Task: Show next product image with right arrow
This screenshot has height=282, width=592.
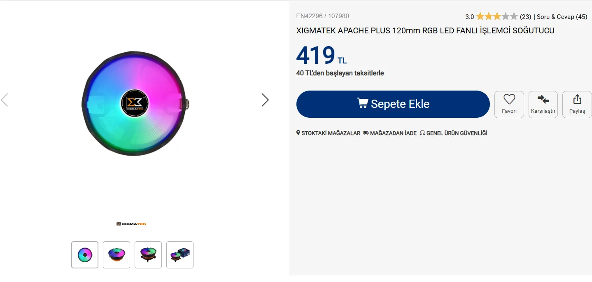Action: click(x=265, y=100)
